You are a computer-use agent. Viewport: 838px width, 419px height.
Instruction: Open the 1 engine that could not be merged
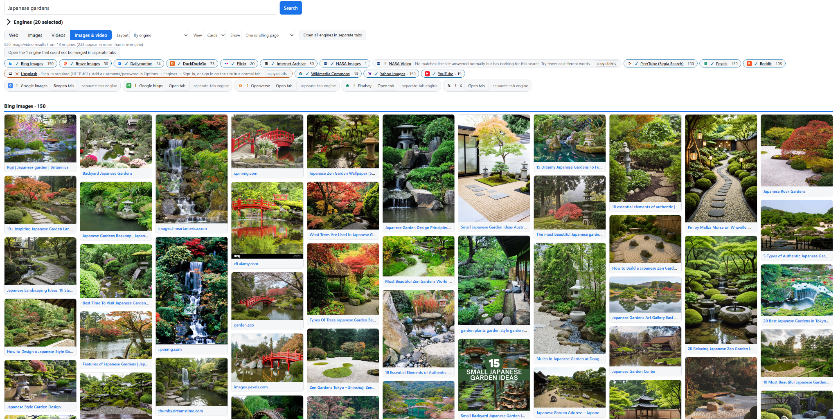coord(62,52)
